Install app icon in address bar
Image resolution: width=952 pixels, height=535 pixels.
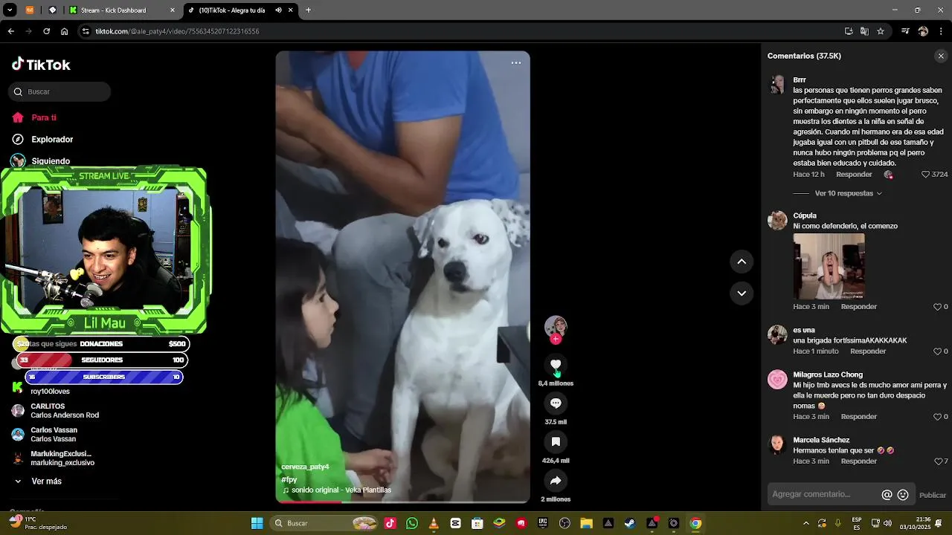click(849, 31)
